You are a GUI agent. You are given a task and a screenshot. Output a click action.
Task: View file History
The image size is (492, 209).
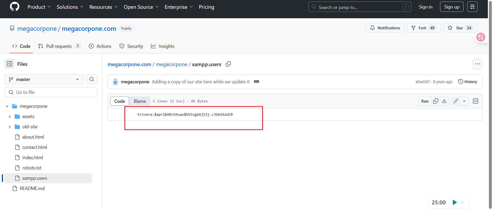pos(468,81)
